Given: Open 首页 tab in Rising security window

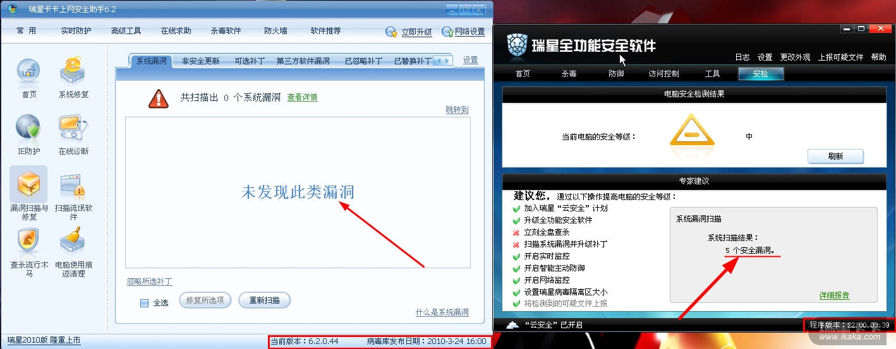Looking at the screenshot, I should pos(523,74).
